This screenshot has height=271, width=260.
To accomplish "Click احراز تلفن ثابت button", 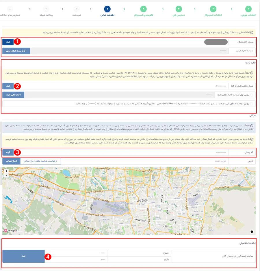I will (13, 95).
